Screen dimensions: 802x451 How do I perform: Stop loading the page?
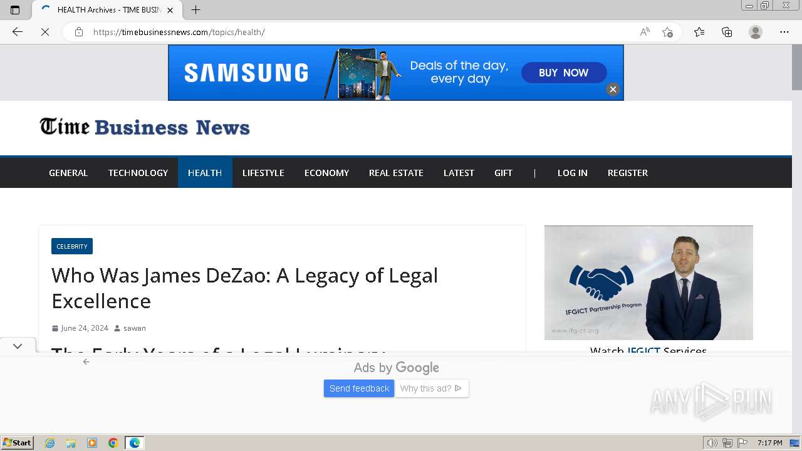(45, 32)
